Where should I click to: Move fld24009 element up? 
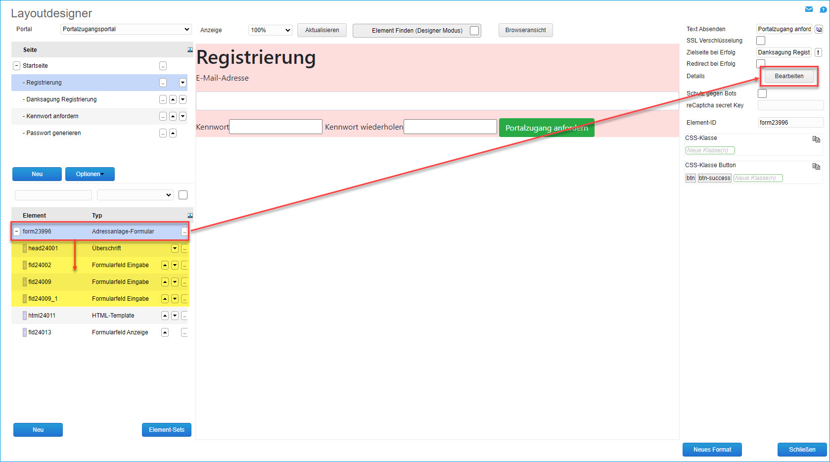tap(165, 282)
